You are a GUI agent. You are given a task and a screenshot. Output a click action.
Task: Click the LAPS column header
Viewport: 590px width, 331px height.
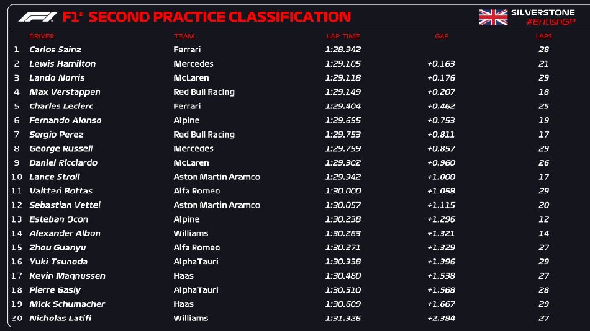543,37
